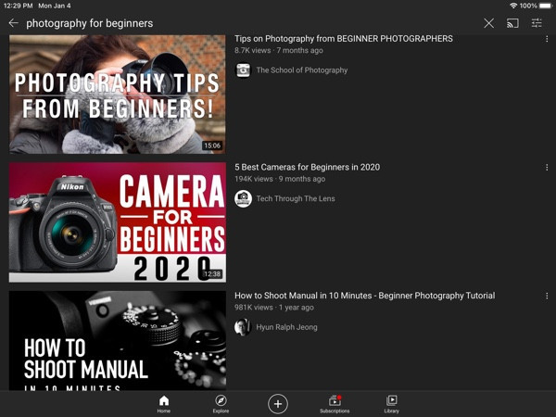Open the Library tab
The image size is (556, 417).
coord(391,404)
